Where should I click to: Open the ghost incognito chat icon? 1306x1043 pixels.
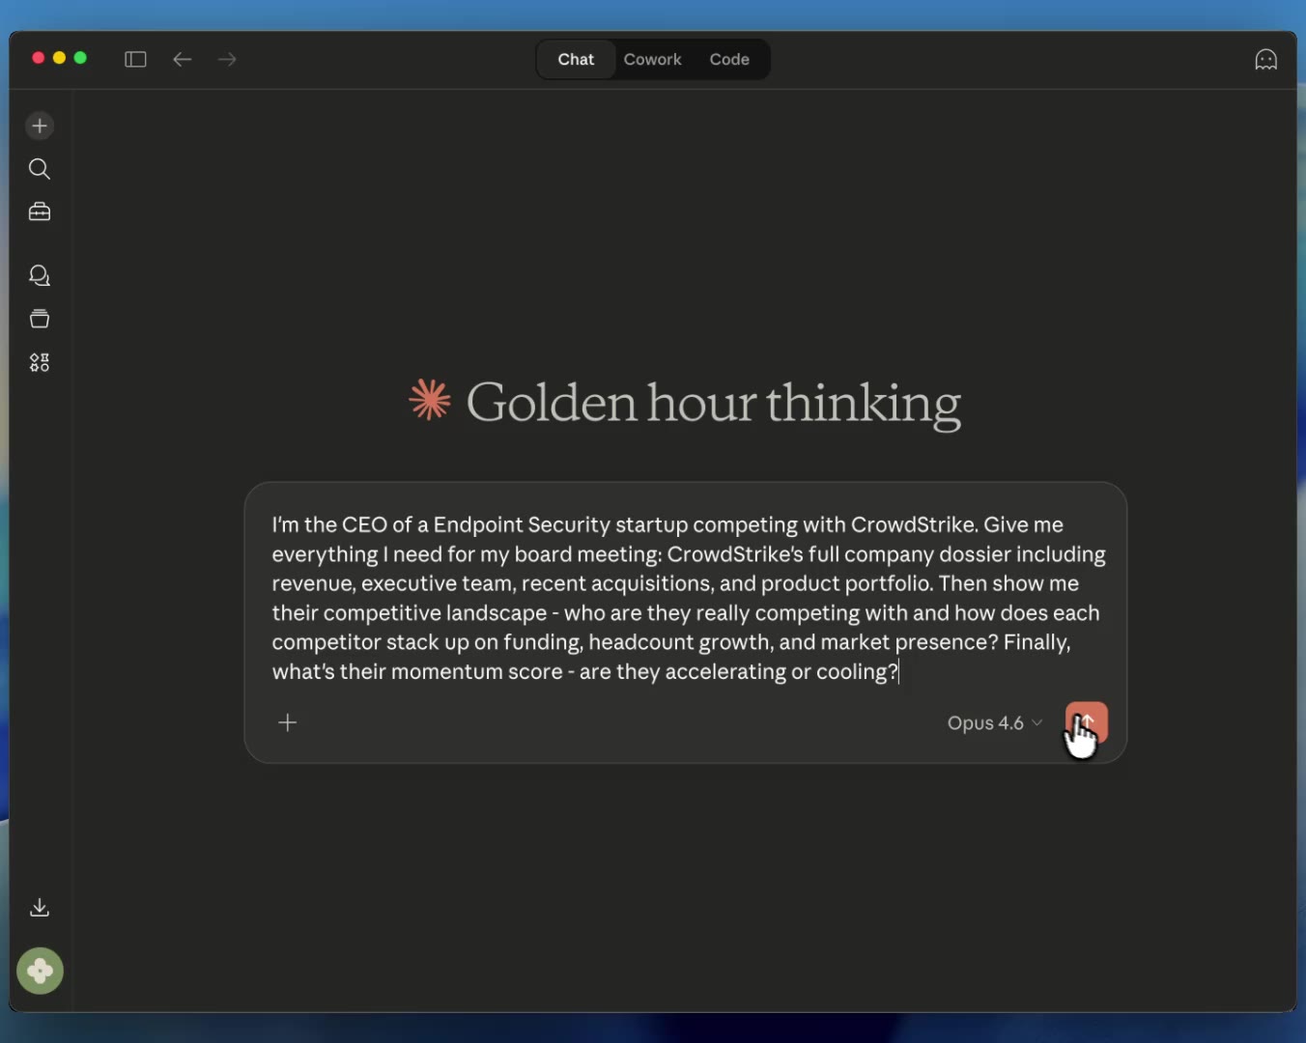pos(1265,60)
